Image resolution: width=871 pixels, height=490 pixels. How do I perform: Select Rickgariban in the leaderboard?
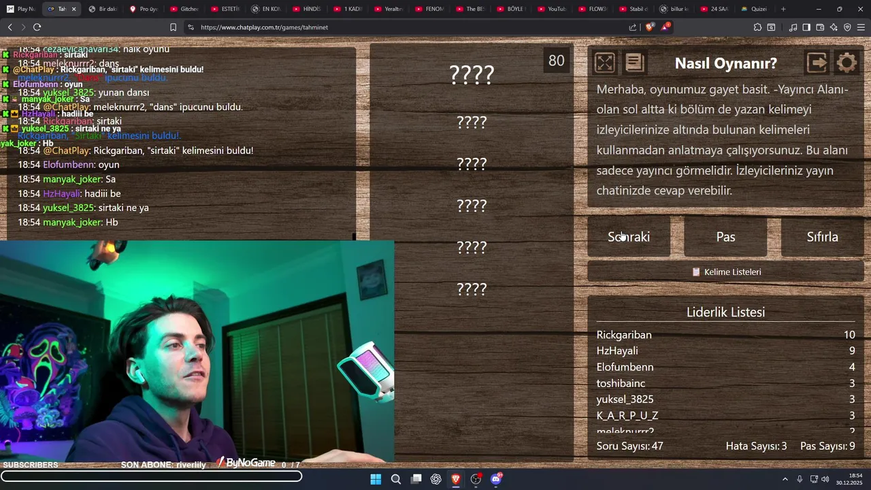point(725,335)
